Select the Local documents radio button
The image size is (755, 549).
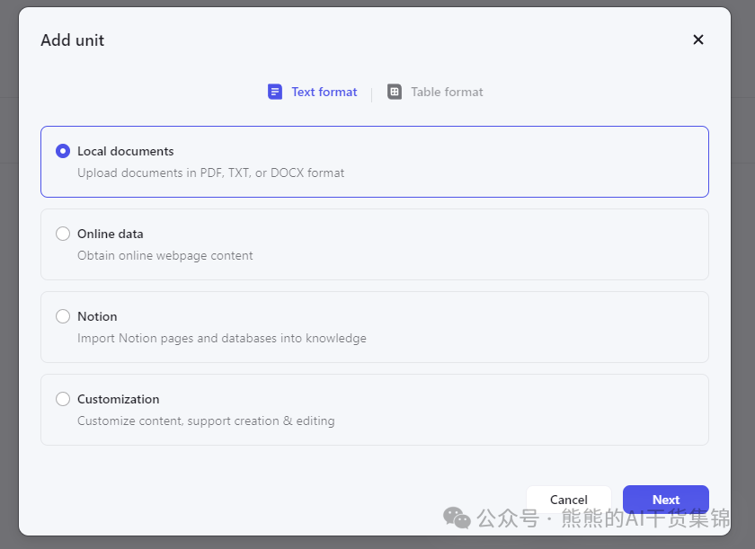(x=63, y=151)
